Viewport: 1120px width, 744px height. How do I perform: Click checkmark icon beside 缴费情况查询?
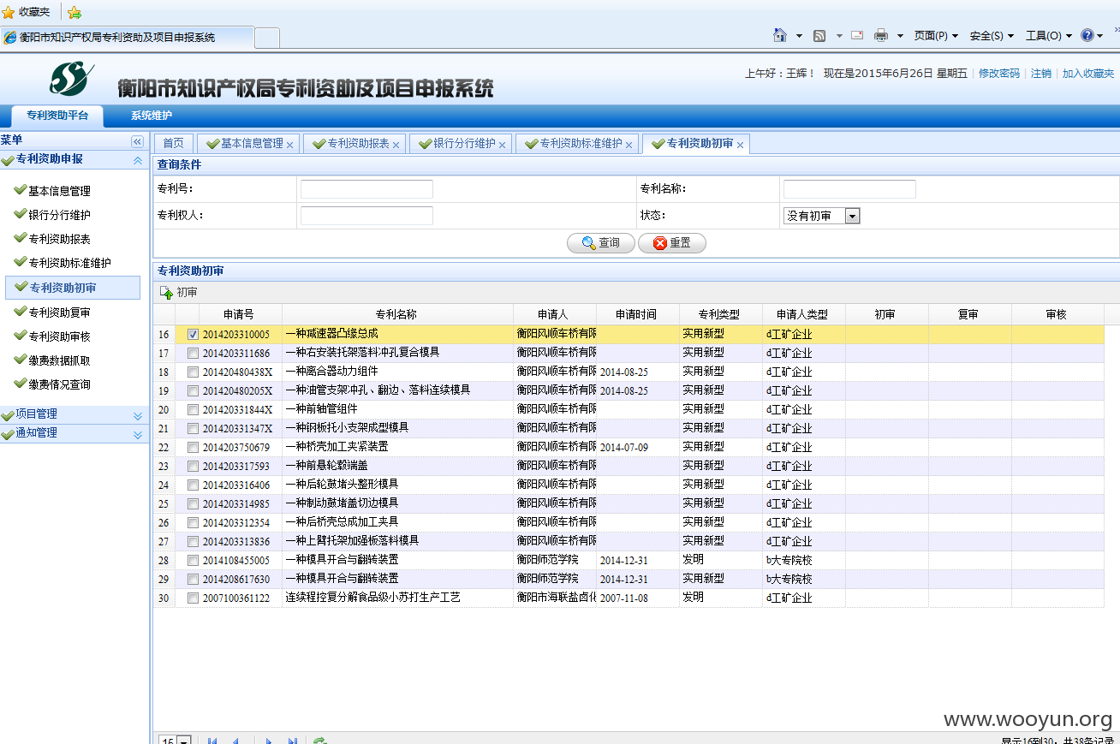(21, 384)
